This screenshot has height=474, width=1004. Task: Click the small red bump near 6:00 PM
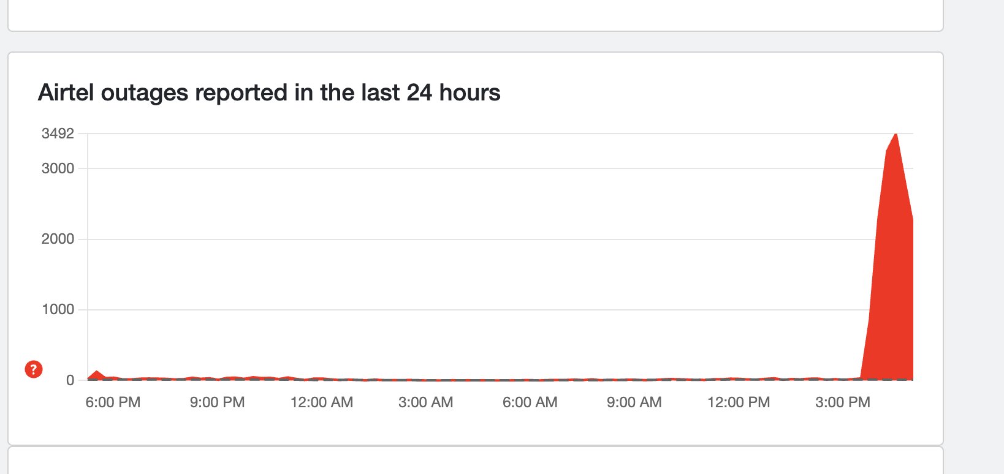coord(96,374)
